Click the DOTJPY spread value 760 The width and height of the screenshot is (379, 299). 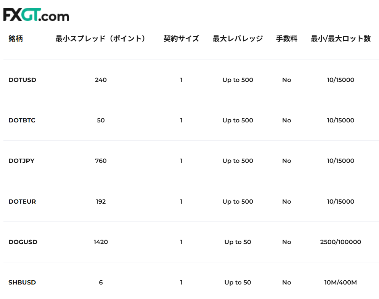point(101,161)
